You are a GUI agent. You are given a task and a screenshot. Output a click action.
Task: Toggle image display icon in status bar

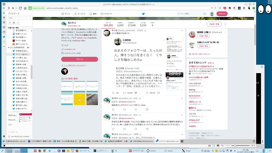(218, 145)
